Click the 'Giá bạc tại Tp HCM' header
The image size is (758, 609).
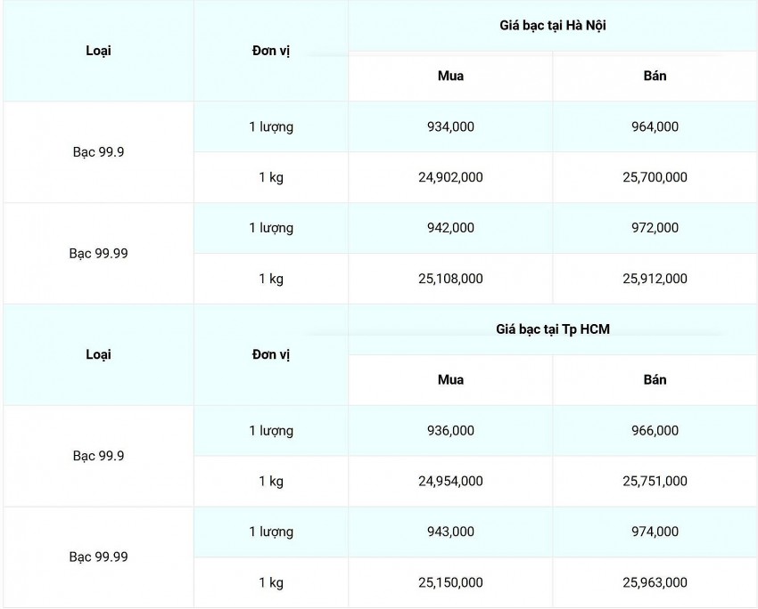coord(553,329)
